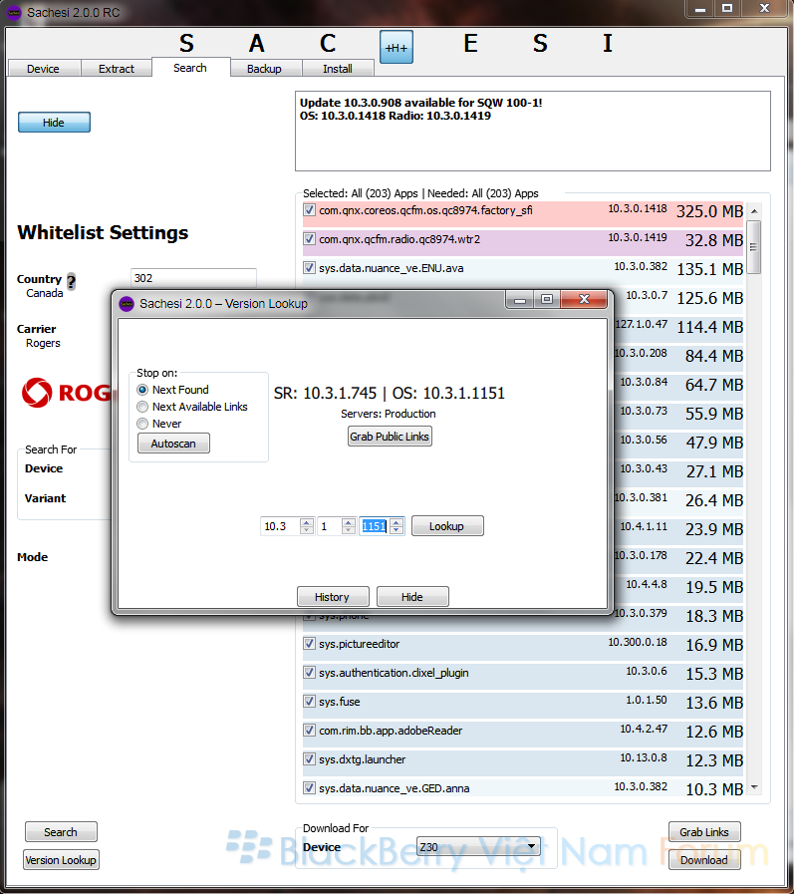The width and height of the screenshot is (794, 894).
Task: Click the Country code field showing 302
Action: click(193, 278)
